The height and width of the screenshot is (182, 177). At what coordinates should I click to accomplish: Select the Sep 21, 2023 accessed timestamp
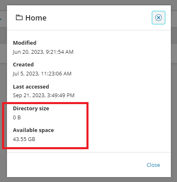pyautogui.click(x=44, y=96)
